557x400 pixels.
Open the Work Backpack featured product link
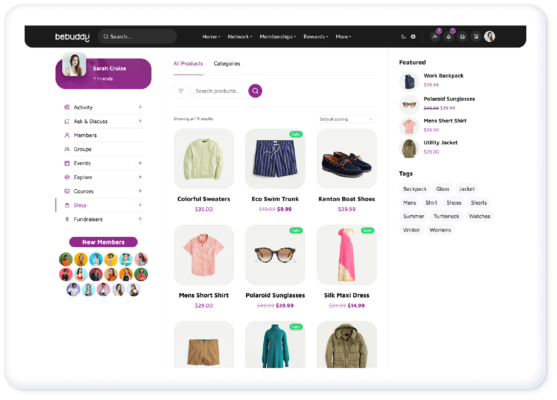pyautogui.click(x=444, y=75)
